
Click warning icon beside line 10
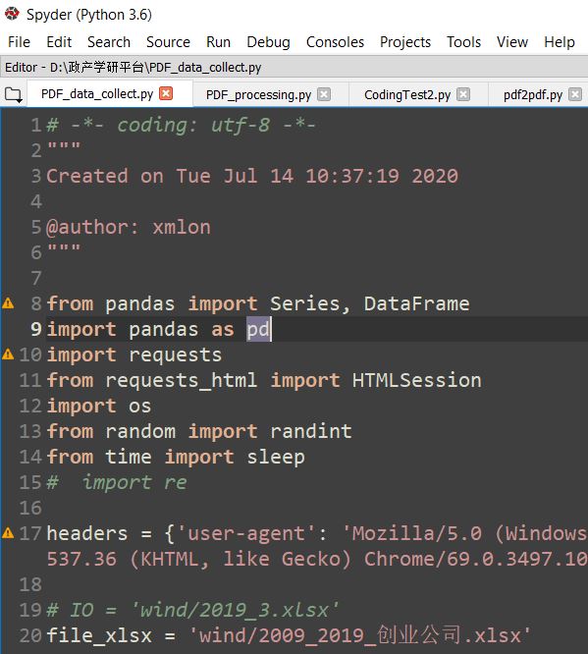tap(8, 354)
